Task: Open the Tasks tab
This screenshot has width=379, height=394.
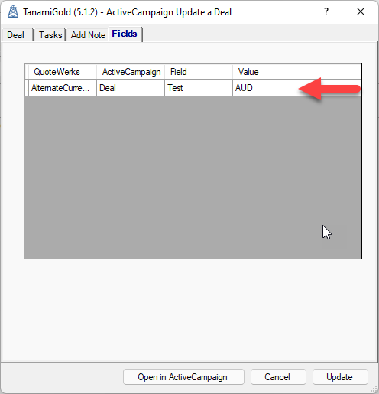Action: point(50,35)
